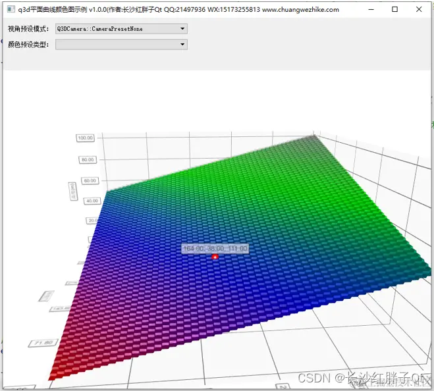Viewport: 434px width, 391px height.
Task: Click the 80.00 axis label
Action: click(88, 160)
